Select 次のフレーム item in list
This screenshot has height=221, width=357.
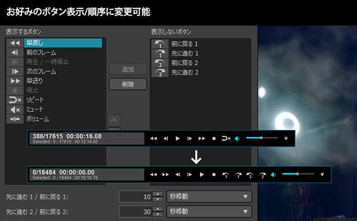point(54,71)
